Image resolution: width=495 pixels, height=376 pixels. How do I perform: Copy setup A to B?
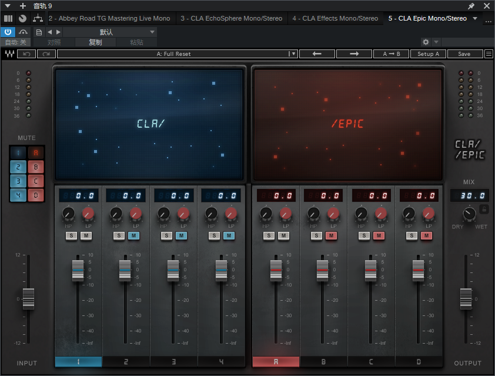click(x=392, y=54)
